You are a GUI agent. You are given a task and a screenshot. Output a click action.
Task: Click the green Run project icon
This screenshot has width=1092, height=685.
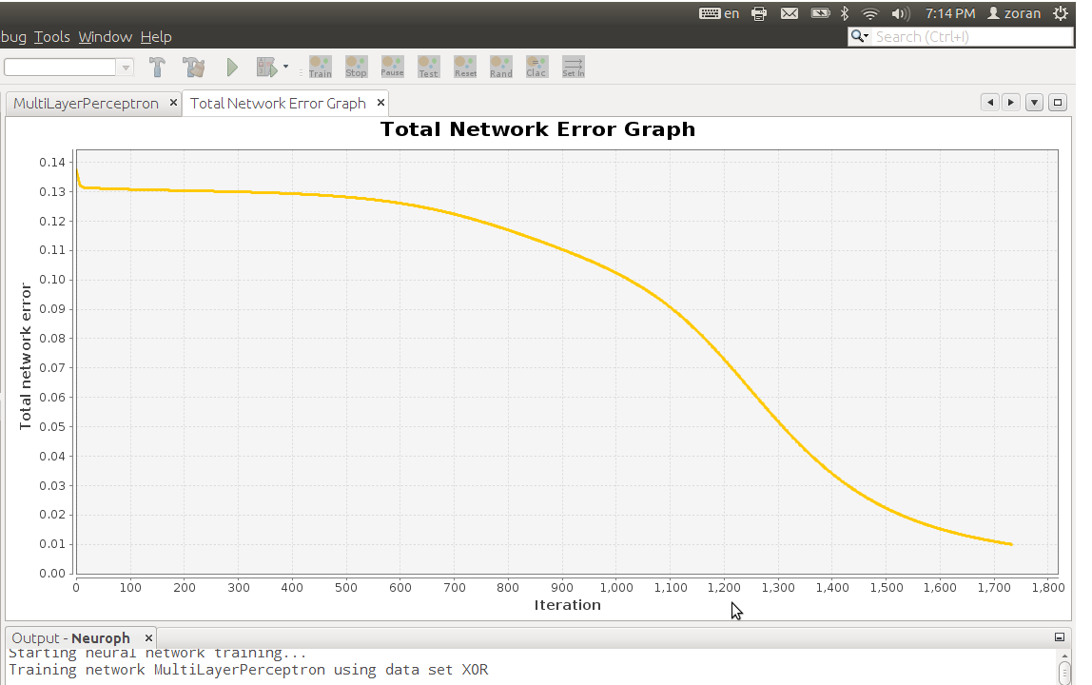tap(233, 67)
